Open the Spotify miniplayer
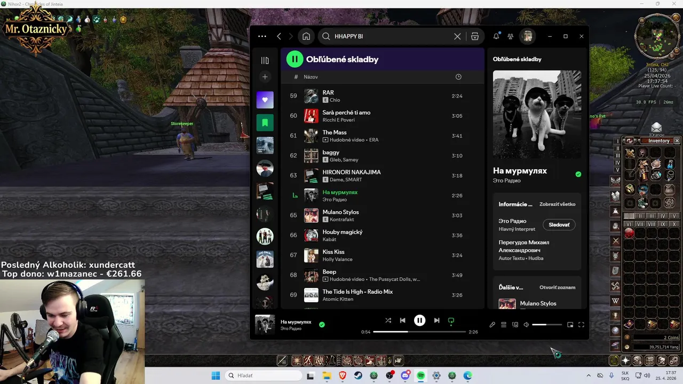 click(x=570, y=324)
